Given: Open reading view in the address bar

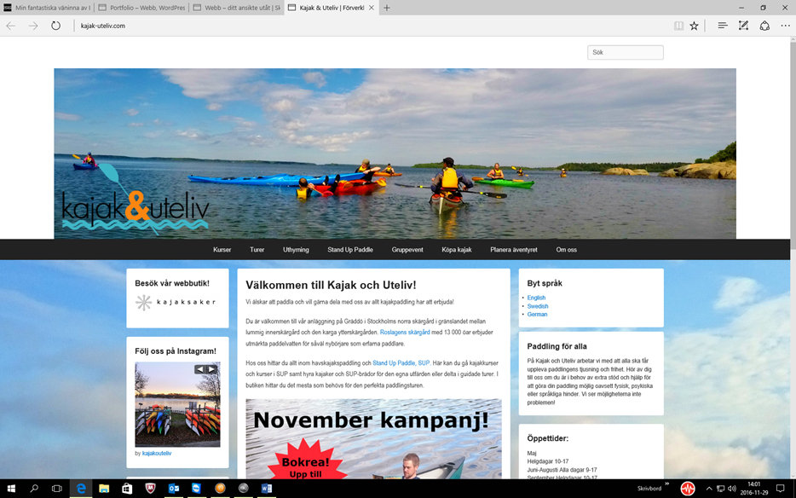Looking at the screenshot, I should [678, 26].
